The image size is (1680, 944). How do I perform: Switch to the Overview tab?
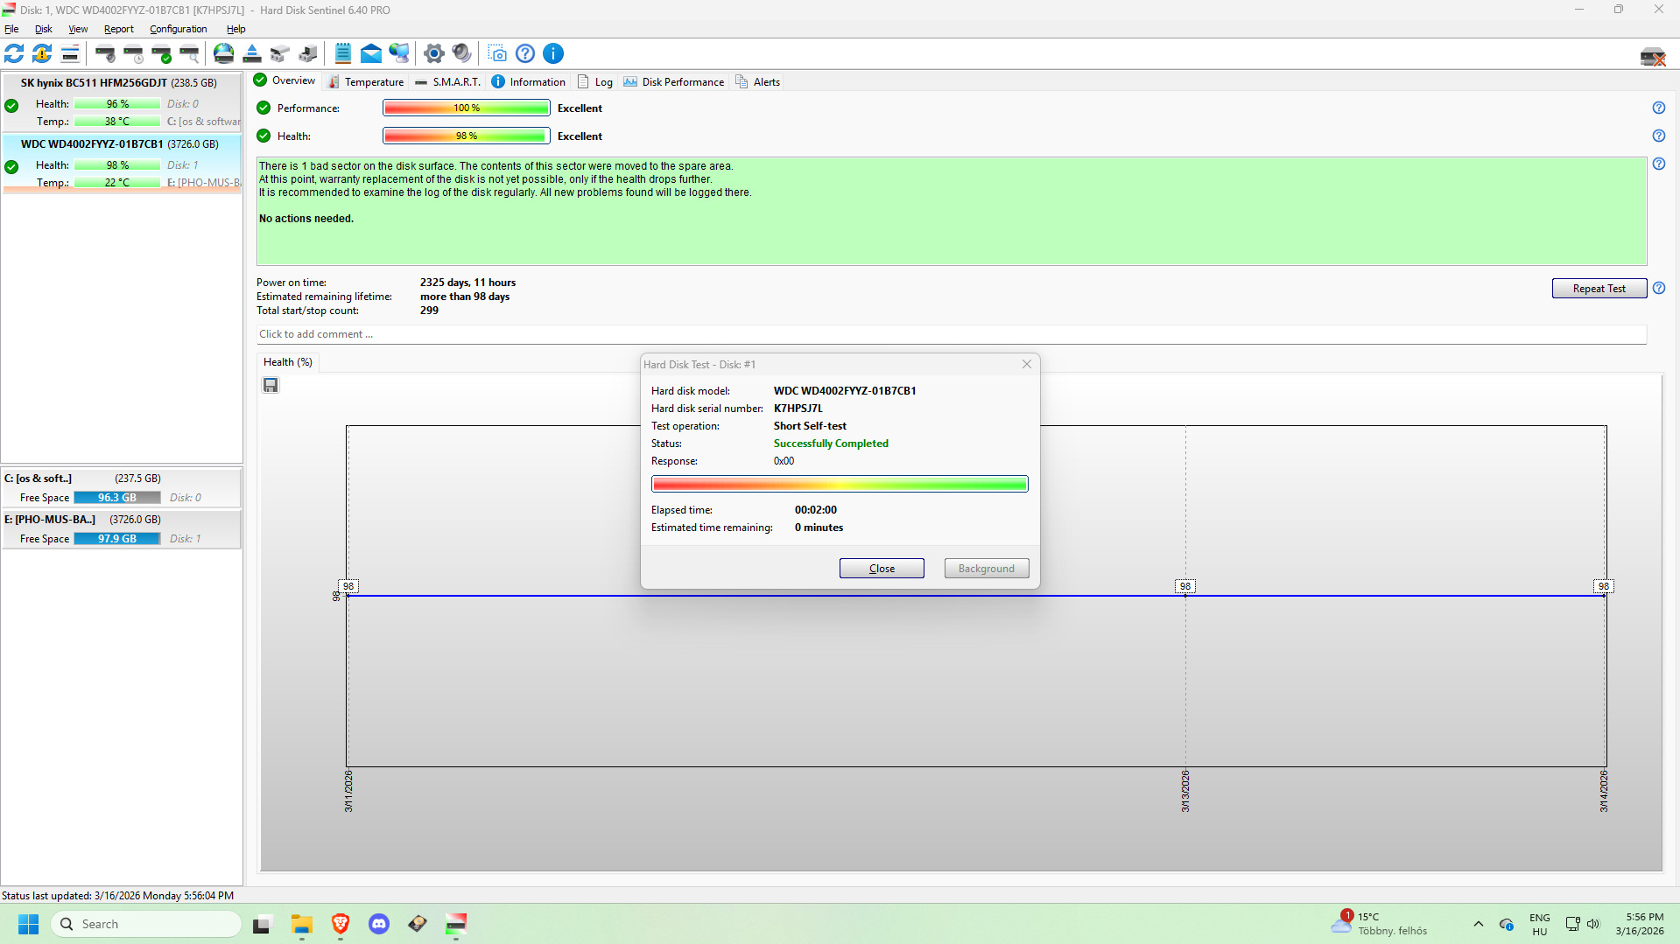[285, 80]
